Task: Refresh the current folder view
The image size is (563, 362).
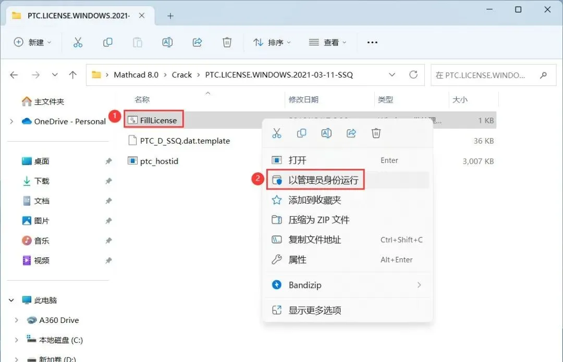Action: [413, 74]
